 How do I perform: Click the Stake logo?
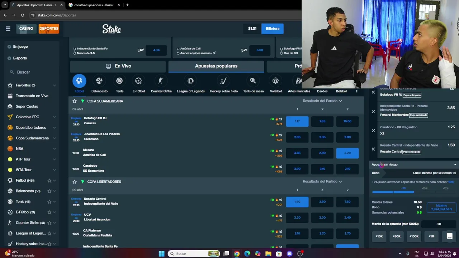point(112,29)
